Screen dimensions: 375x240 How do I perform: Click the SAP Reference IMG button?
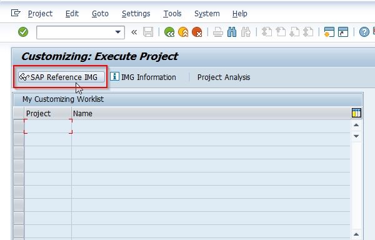[x=61, y=77]
